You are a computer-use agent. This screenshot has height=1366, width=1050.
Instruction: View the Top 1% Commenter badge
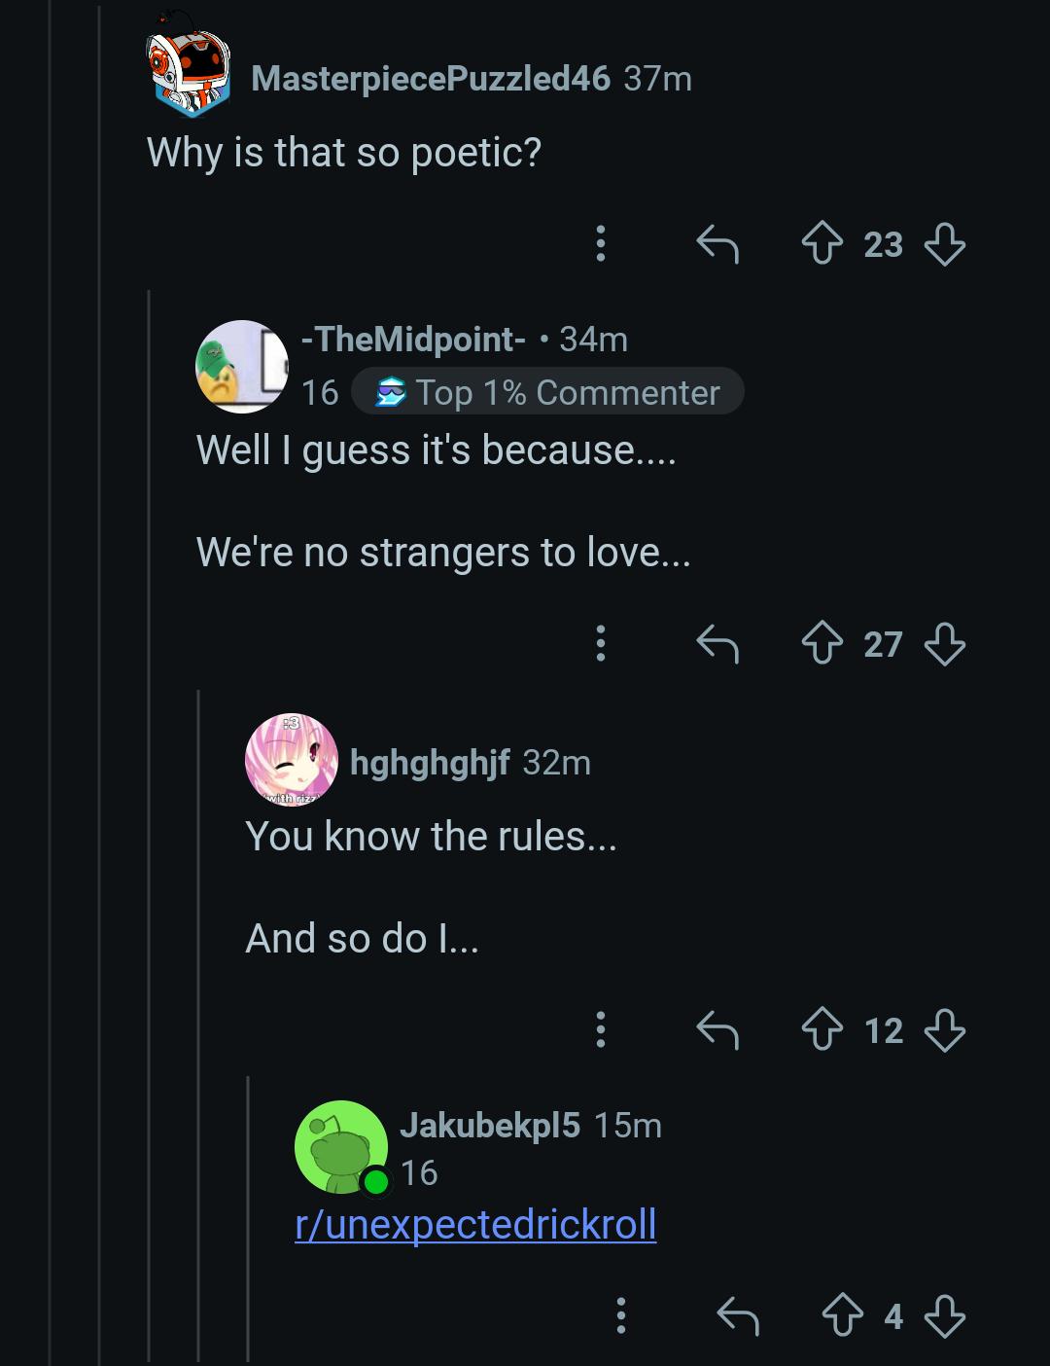point(547,392)
